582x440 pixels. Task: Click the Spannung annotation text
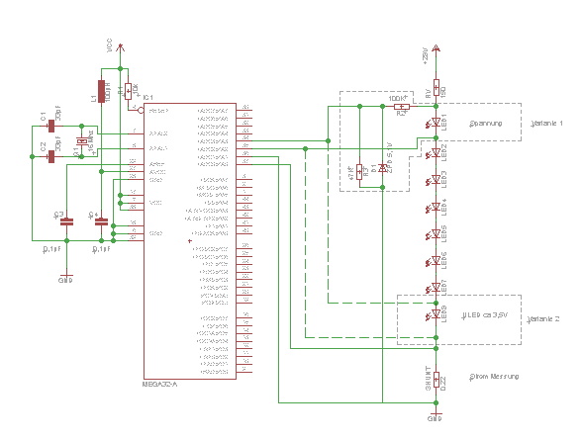[x=486, y=124]
